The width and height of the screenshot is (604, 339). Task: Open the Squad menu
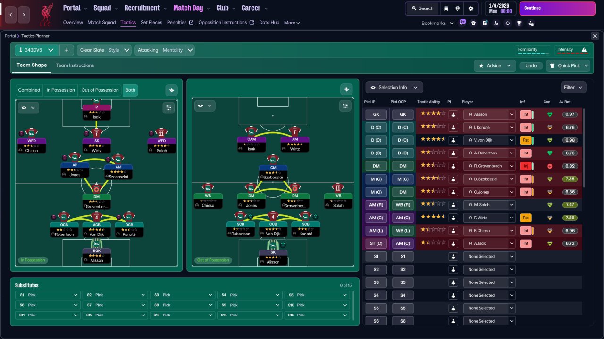pos(105,8)
